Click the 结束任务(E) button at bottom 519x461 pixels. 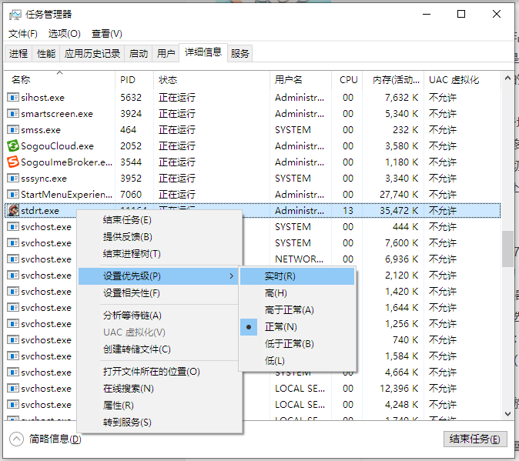click(475, 439)
